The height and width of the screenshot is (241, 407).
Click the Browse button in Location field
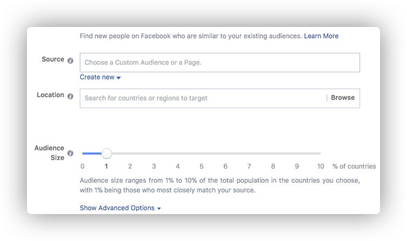click(x=343, y=98)
